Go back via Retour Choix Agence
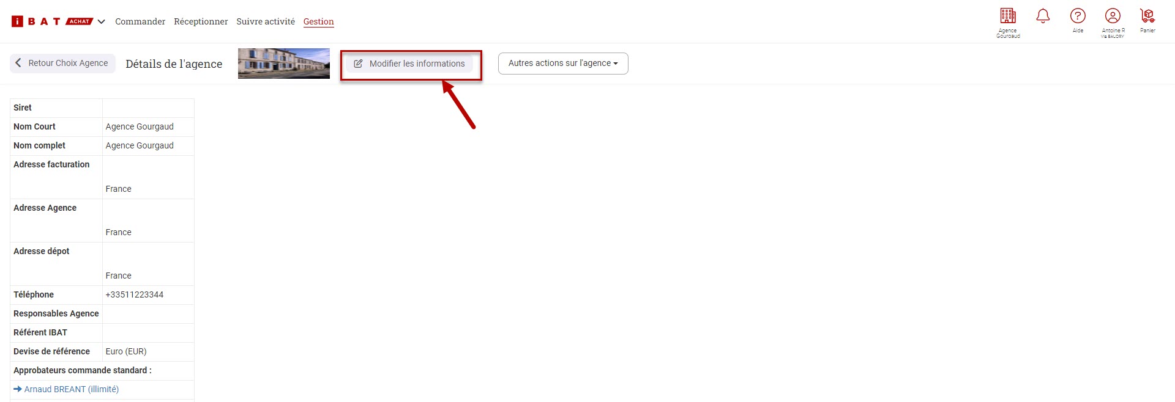 pos(62,63)
